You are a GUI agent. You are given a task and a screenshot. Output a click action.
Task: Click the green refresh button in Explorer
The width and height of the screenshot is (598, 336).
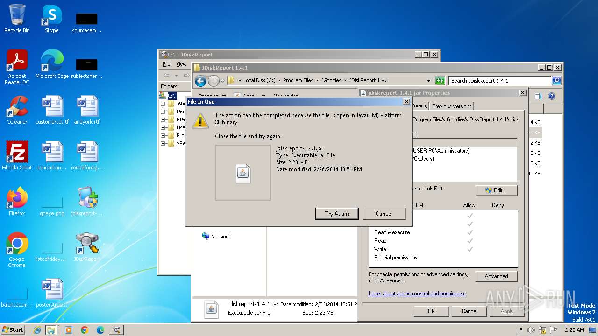(x=440, y=81)
